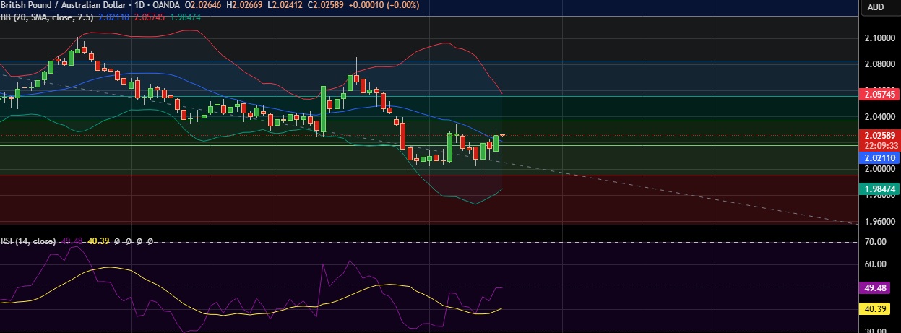Click the yellow 40.39 RSI legend value
The width and height of the screenshot is (901, 333).
[98, 241]
